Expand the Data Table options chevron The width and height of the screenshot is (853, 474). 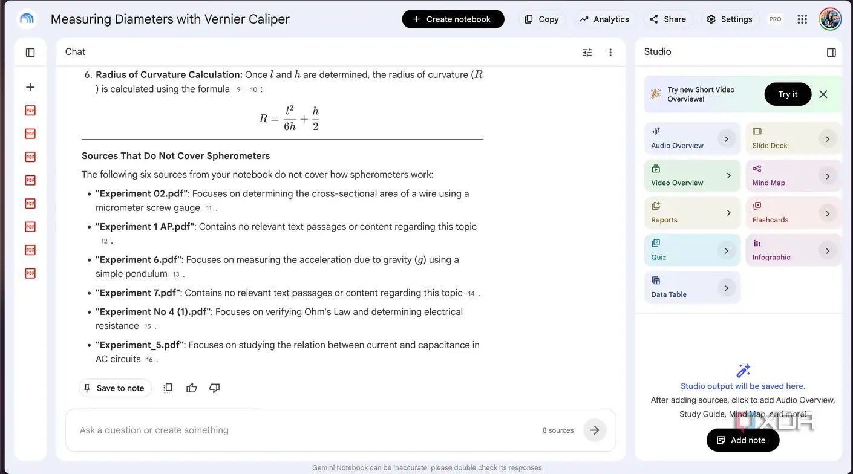[727, 288]
